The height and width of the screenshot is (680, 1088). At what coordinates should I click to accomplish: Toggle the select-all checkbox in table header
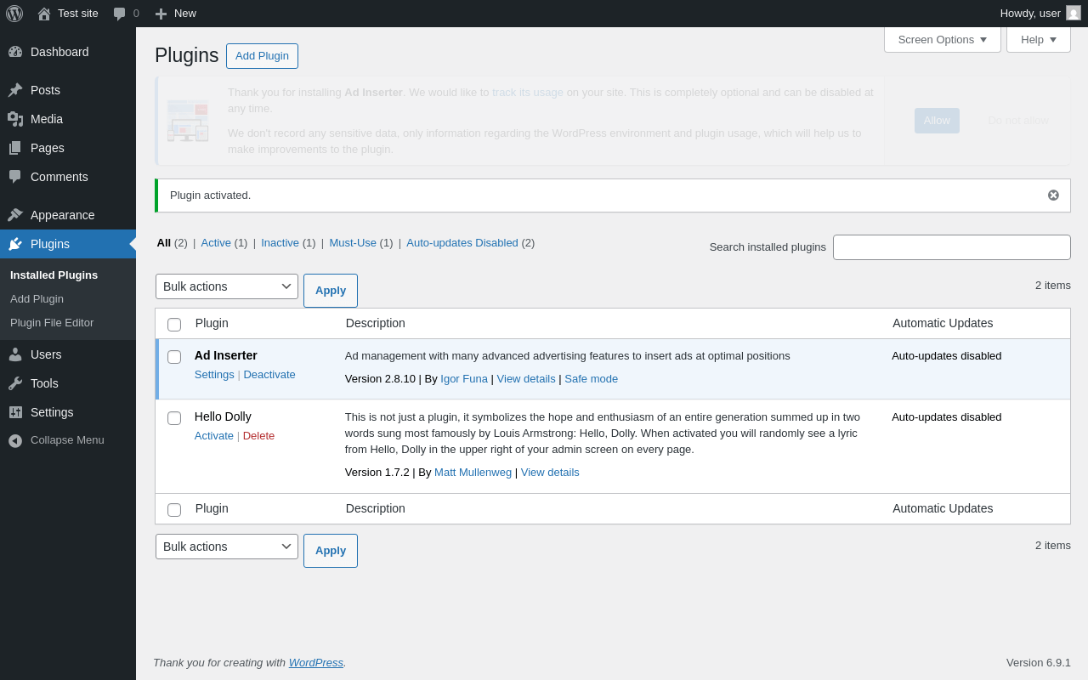point(174,325)
